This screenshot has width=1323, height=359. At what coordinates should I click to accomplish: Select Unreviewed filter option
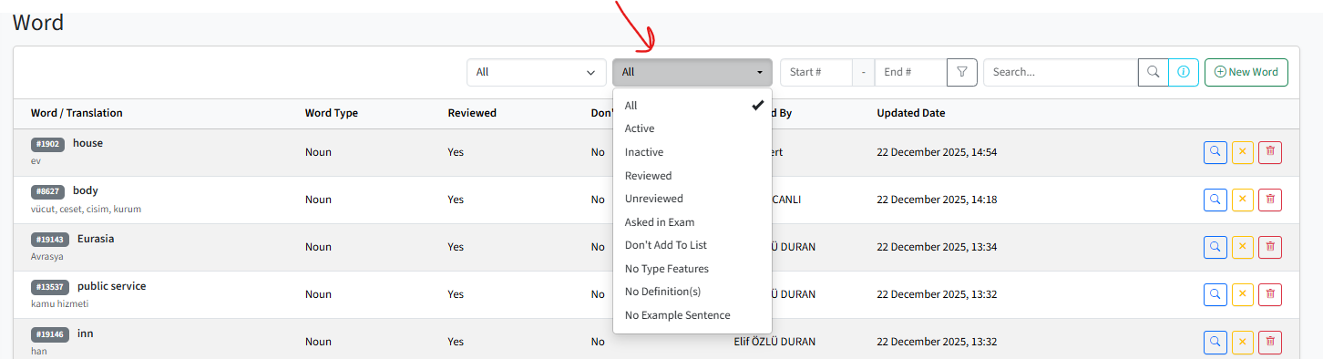[x=692, y=199]
